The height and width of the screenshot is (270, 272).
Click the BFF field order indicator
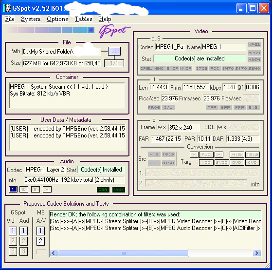(225, 108)
